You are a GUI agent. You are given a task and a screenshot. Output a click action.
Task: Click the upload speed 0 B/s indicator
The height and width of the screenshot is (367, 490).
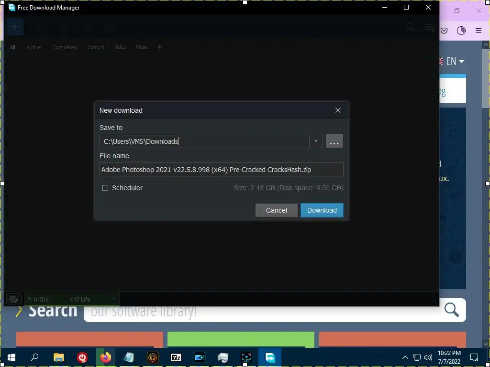80,299
